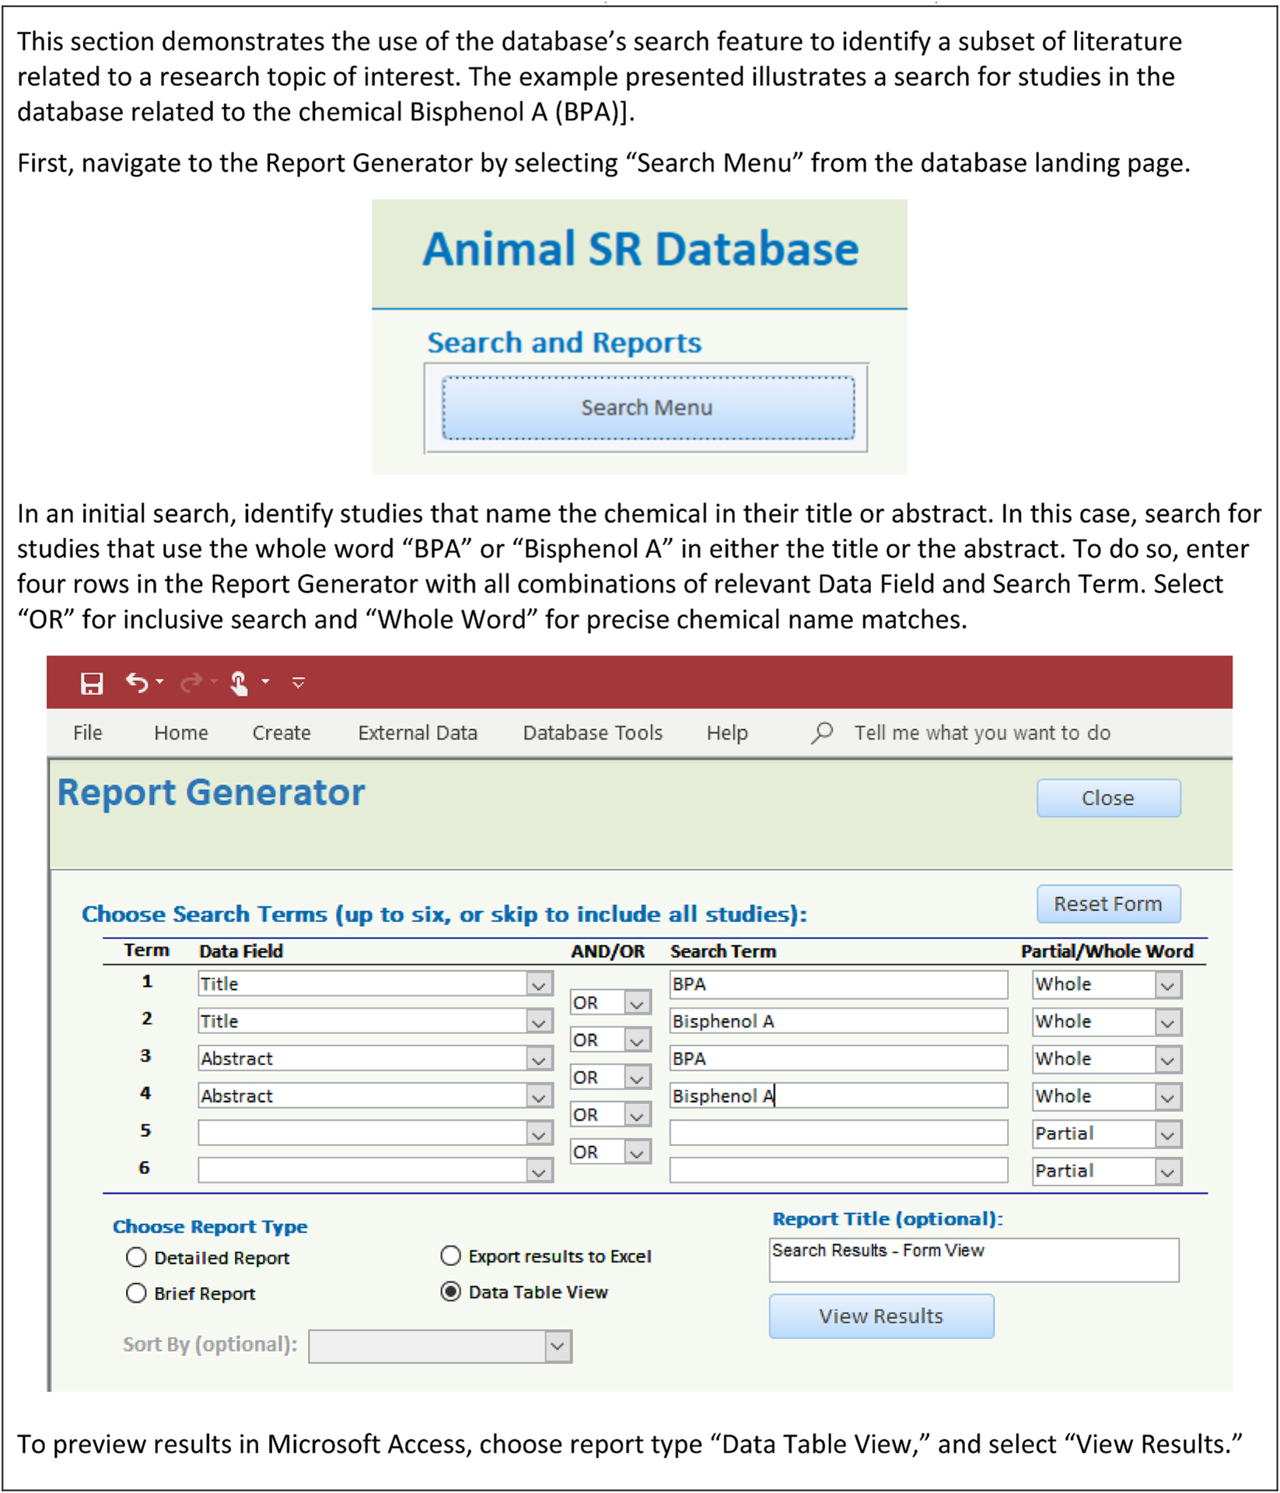1280x1493 pixels.
Task: Expand the Sort By dropdown
Action: 557,1347
